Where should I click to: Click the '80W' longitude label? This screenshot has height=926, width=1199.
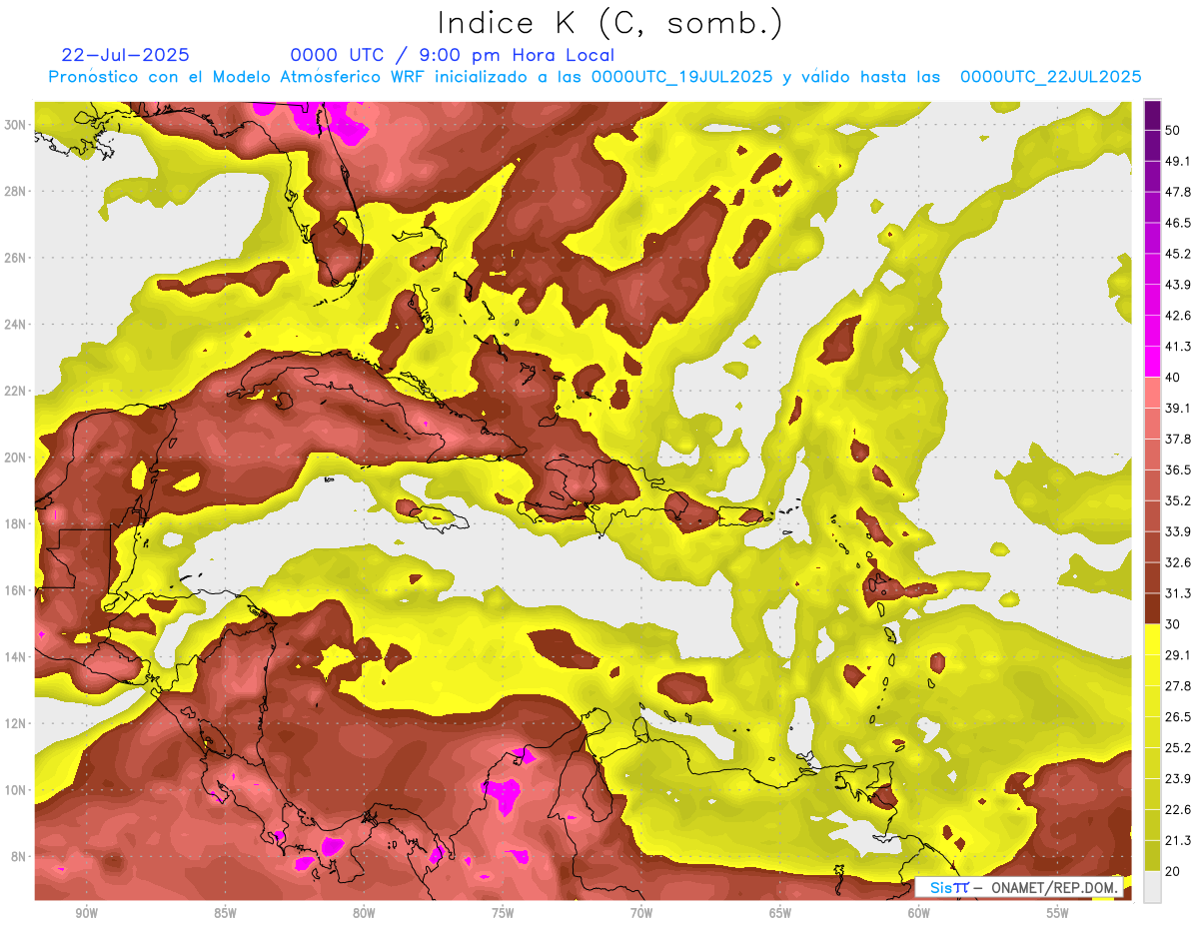(364, 913)
